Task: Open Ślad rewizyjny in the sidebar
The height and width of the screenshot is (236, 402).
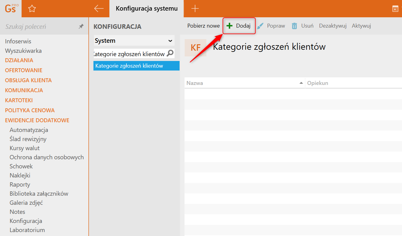Action: click(28, 139)
